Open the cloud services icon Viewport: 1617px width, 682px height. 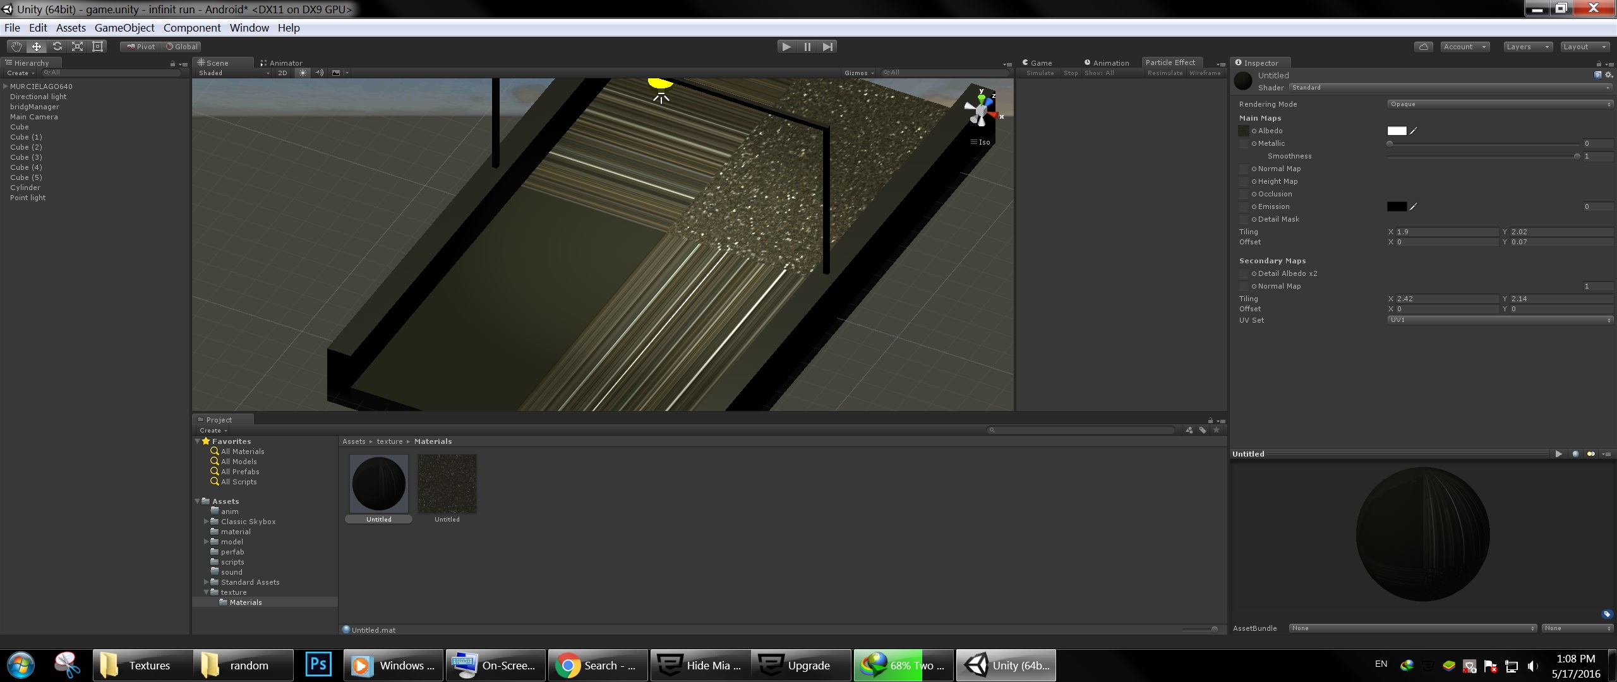[x=1423, y=47]
